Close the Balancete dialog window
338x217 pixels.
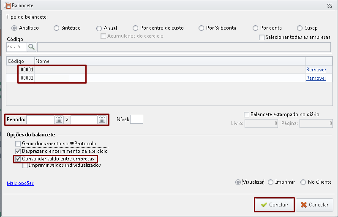(x=330, y=5)
